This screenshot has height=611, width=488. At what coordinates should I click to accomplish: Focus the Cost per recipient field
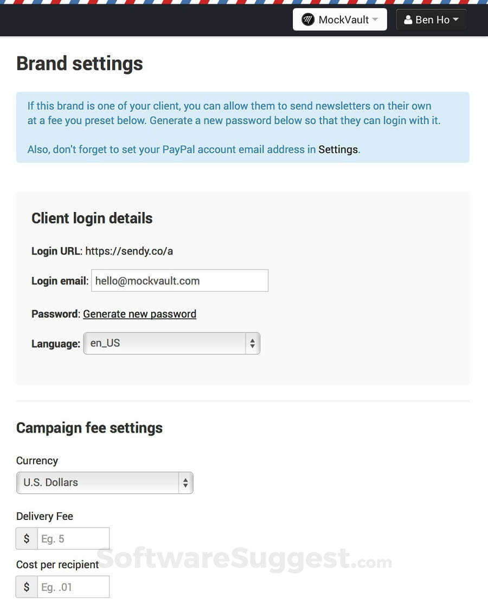point(73,587)
